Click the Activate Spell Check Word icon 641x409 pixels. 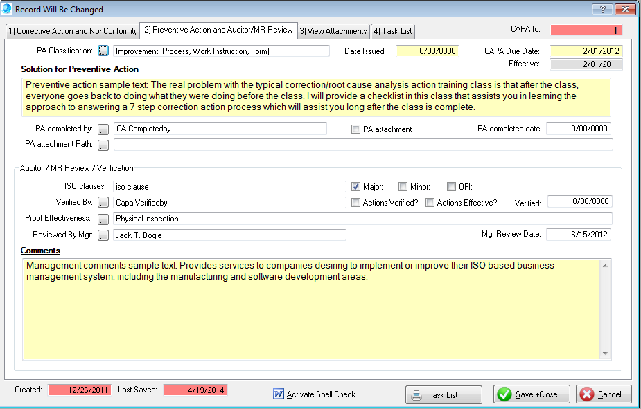(279, 394)
